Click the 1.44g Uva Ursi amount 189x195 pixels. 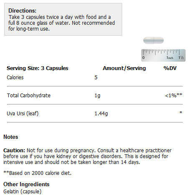coord(101,114)
